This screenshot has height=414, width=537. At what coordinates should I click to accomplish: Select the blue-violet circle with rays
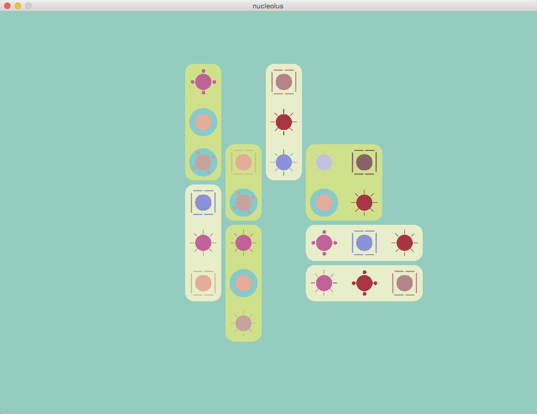(284, 162)
